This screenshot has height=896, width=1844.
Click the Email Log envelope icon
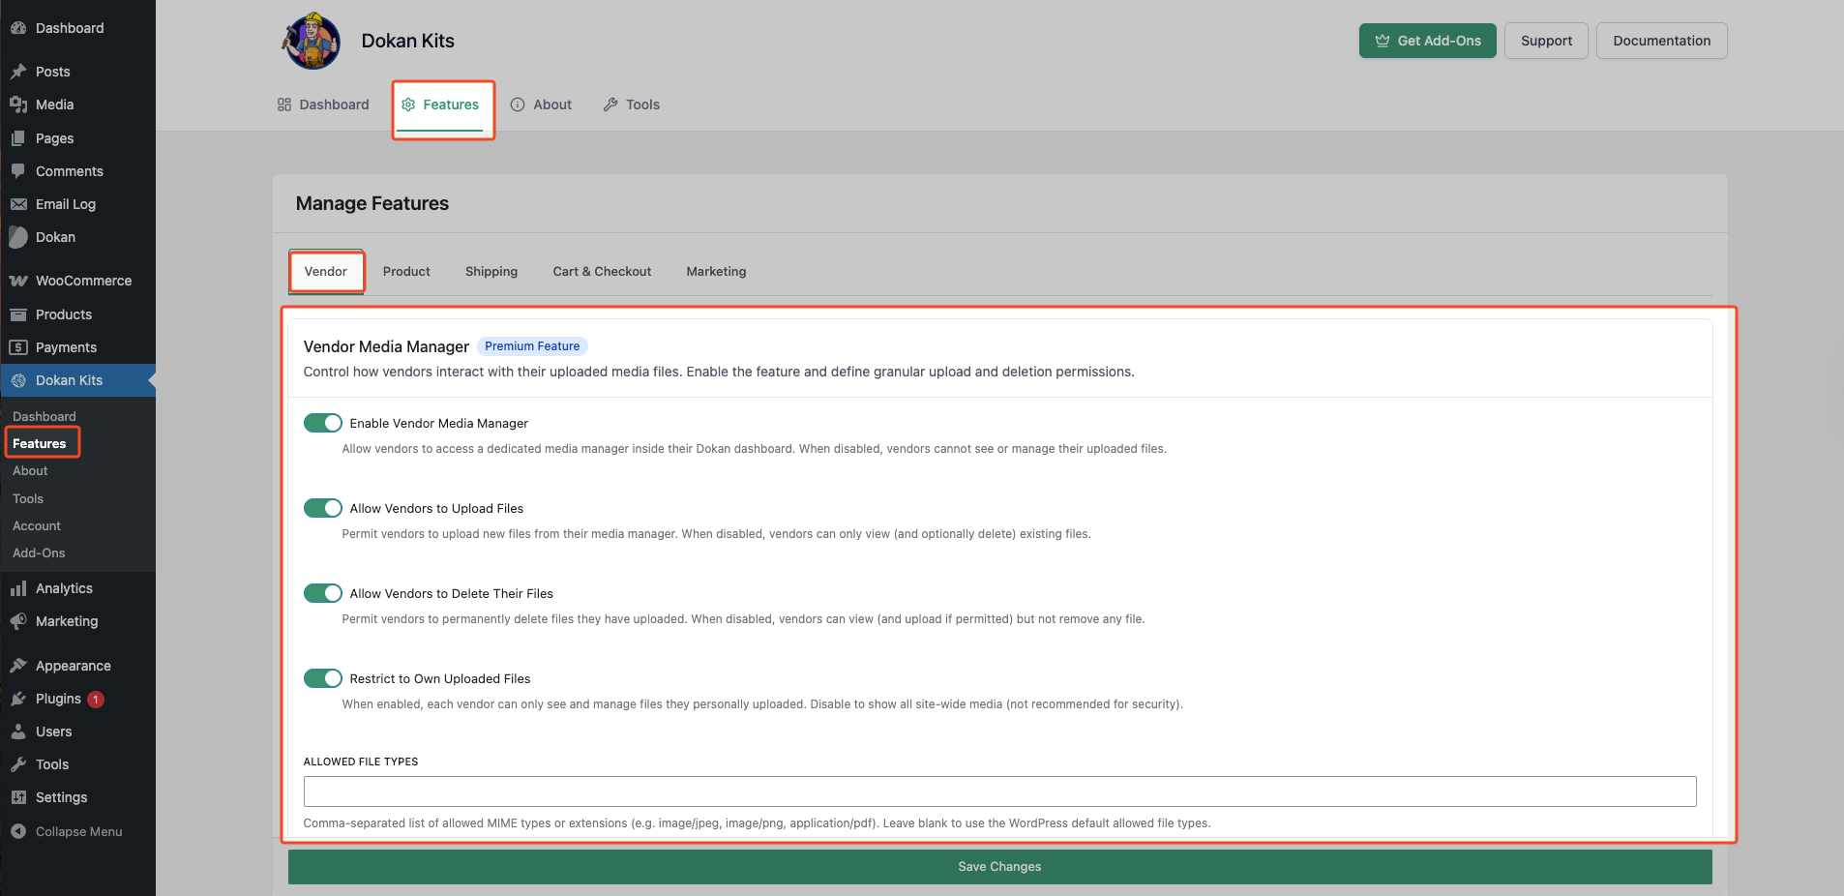(18, 204)
